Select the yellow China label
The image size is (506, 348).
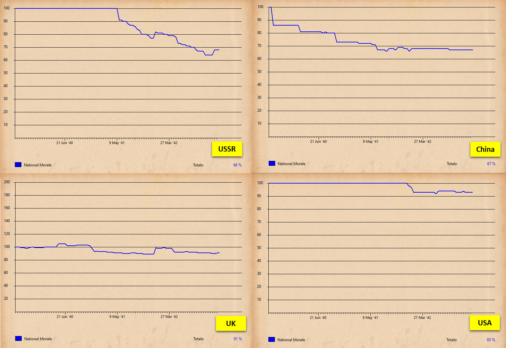[485, 149]
